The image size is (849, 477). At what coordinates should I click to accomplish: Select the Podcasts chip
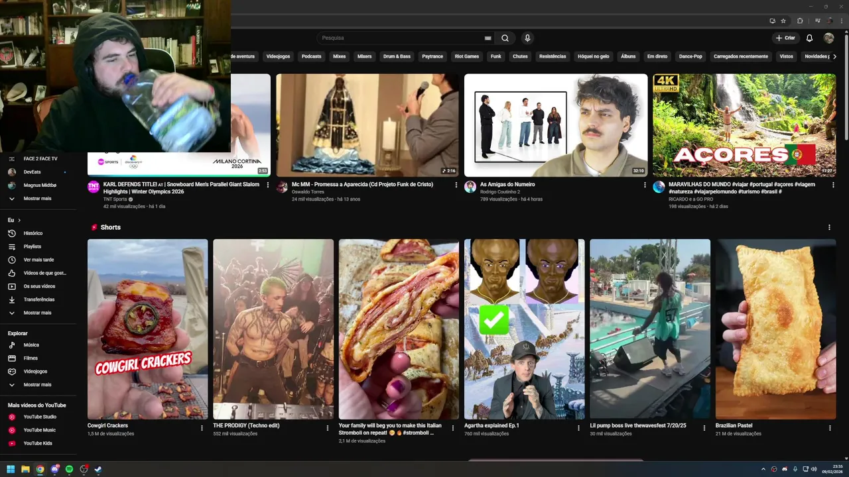(x=311, y=56)
